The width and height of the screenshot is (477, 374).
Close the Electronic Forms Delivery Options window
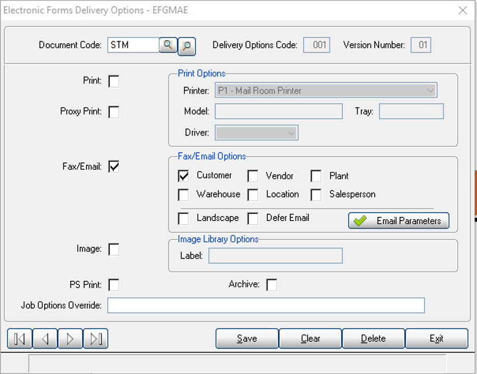463,10
